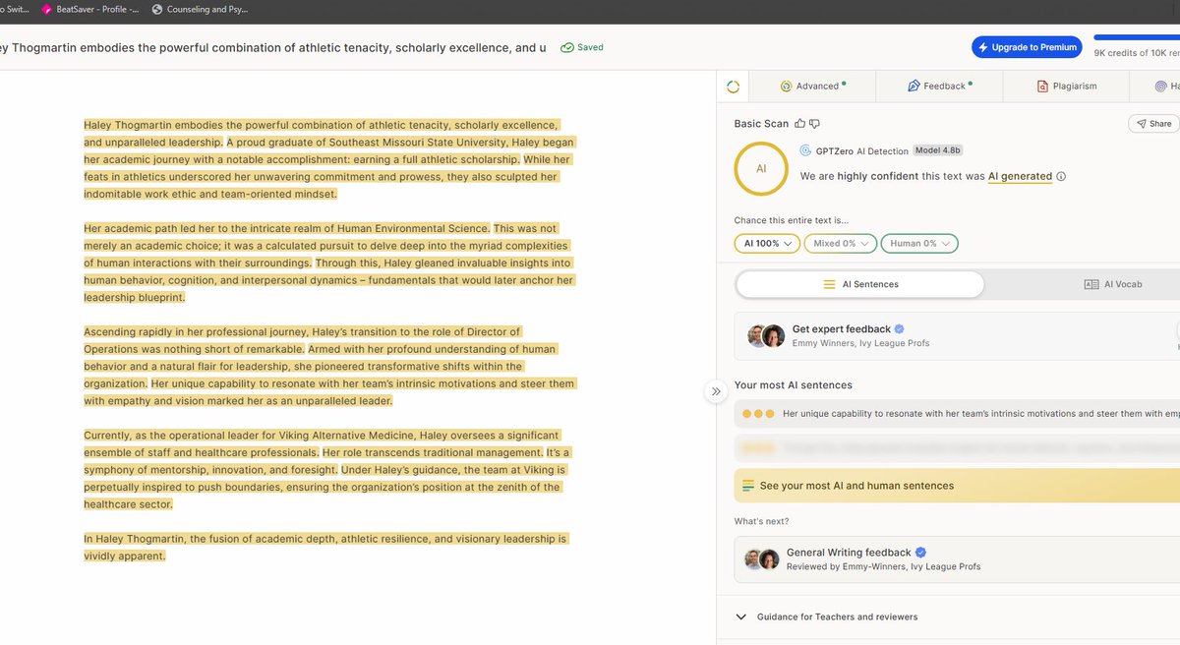
Task: Click the reviewer avatars on Get expert feedback
Action: [x=765, y=335]
